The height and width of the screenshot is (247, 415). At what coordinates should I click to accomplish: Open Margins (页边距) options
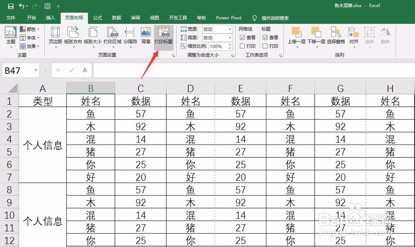[x=56, y=37]
